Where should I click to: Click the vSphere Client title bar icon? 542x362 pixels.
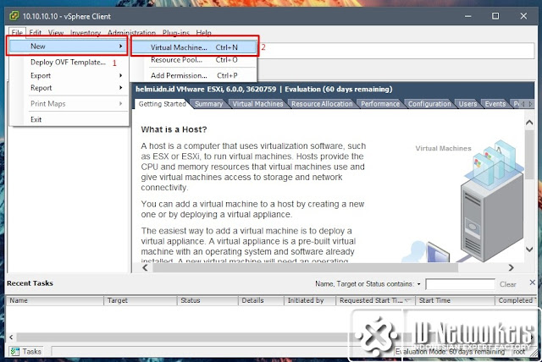[x=14, y=16]
